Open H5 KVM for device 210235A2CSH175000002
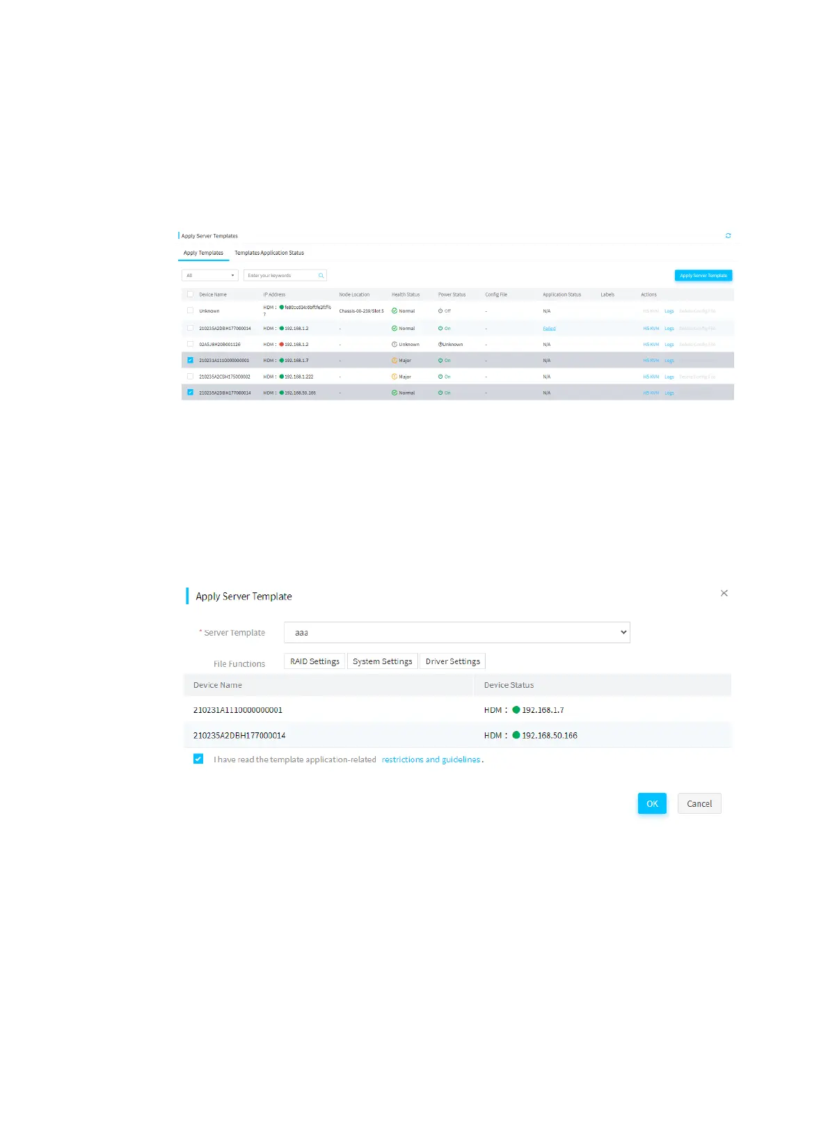This screenshot has height=1125, width=828. click(x=651, y=377)
